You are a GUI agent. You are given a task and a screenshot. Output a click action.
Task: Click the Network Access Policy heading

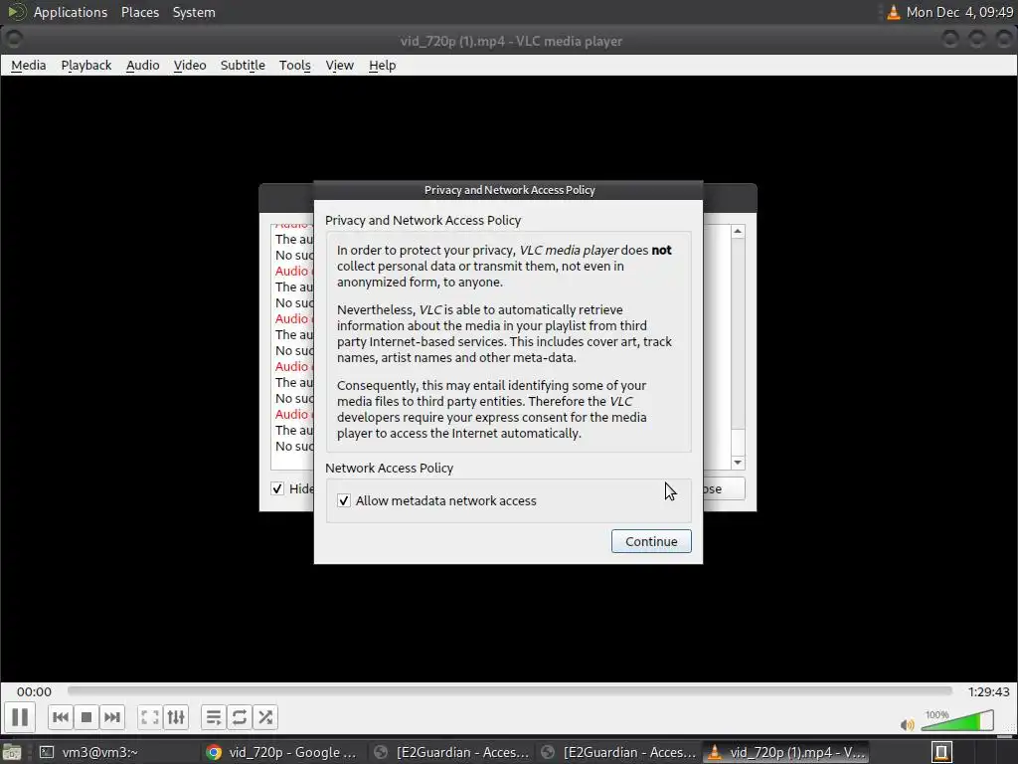[389, 468]
